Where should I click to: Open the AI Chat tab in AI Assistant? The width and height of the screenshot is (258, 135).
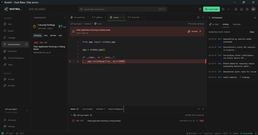click(x=214, y=24)
